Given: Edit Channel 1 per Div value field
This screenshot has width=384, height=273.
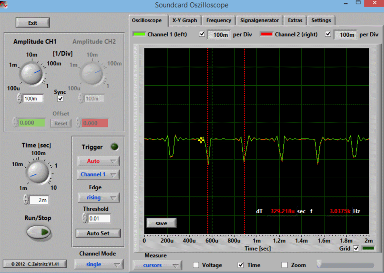Looking at the screenshot, I should pos(219,34).
